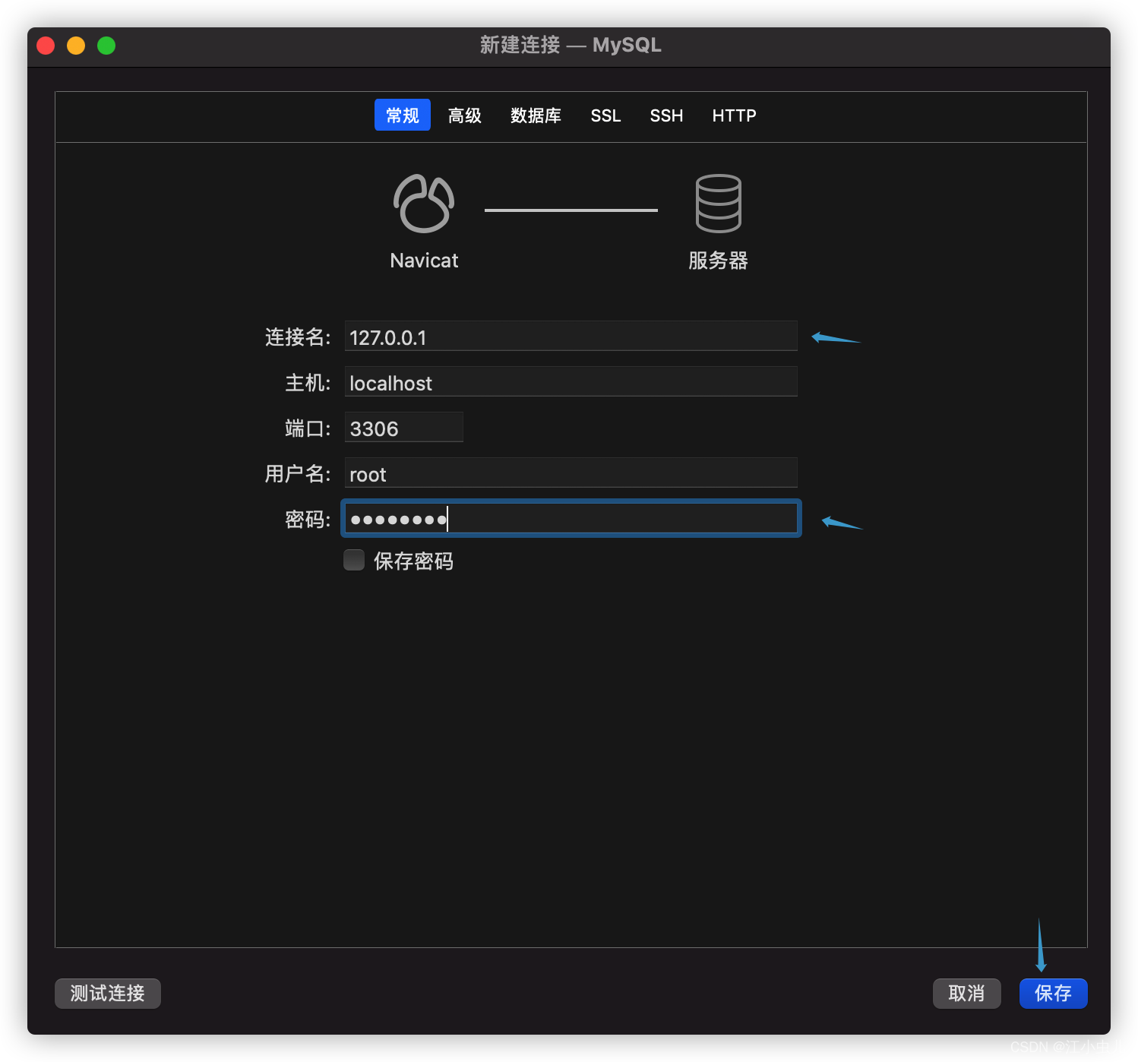This screenshot has width=1138, height=1062.
Task: Click the window title 新建连接 — MySQL
Action: [x=571, y=45]
